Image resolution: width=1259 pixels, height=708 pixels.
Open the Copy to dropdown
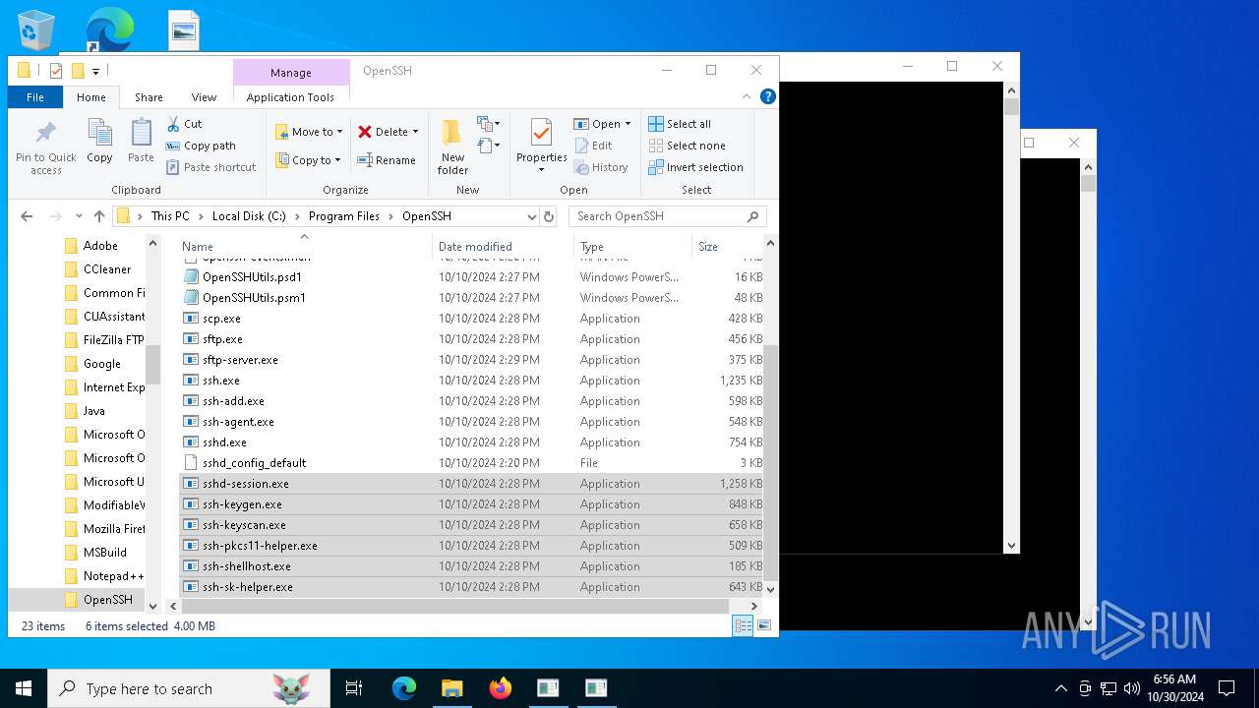[308, 160]
